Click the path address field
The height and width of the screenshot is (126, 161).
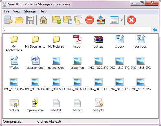[x=77, y=30]
